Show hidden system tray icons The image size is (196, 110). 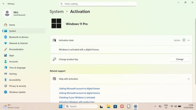pyautogui.click(x=155, y=106)
